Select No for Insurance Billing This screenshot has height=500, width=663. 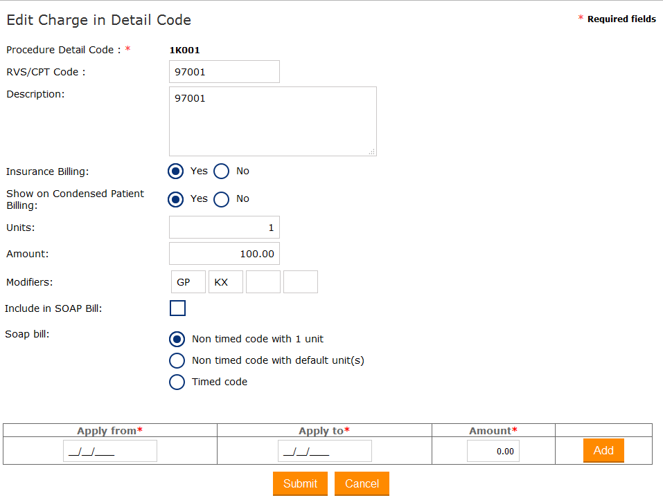pyautogui.click(x=221, y=172)
